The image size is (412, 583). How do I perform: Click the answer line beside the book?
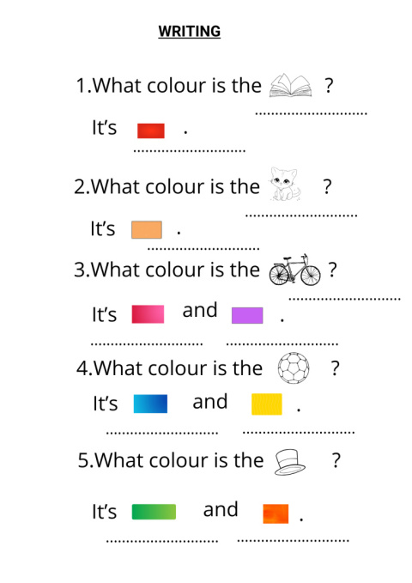point(312,113)
